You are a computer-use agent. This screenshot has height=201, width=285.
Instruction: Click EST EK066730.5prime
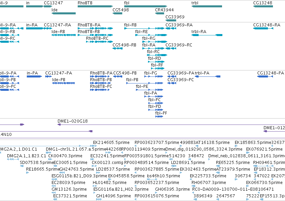pos(264,183)
